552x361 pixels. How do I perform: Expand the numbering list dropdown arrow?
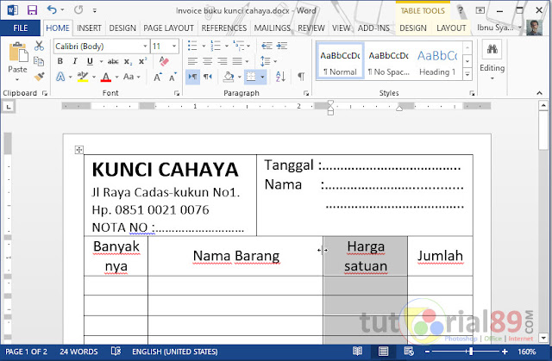226,46
